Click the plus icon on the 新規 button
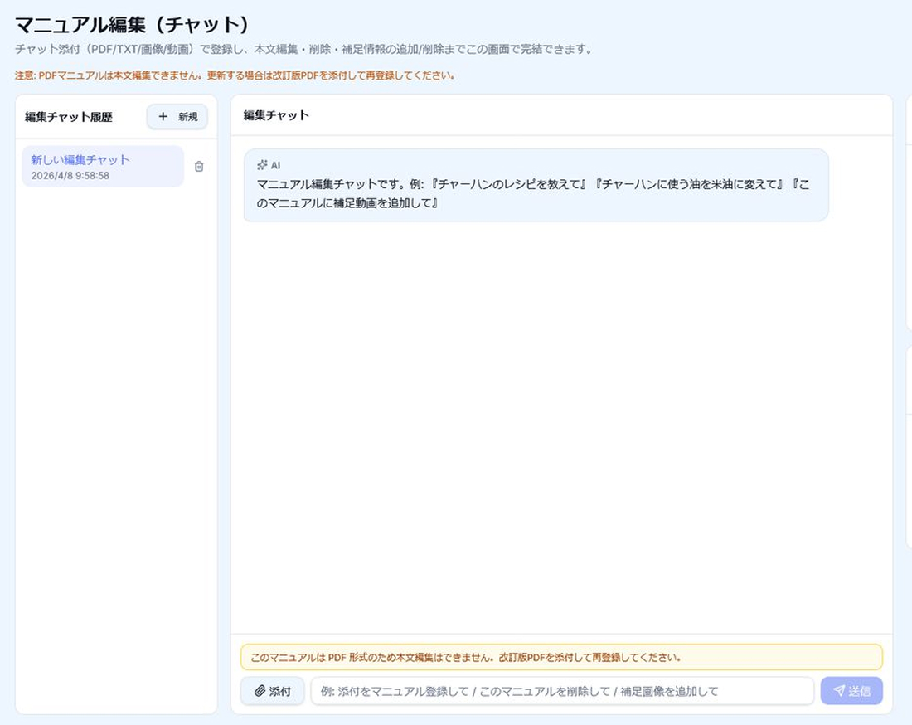The height and width of the screenshot is (725, 912). pos(163,117)
